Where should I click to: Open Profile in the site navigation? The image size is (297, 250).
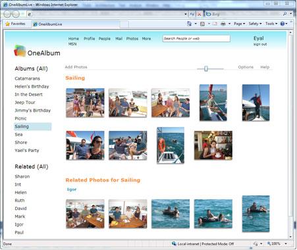tap(90, 39)
